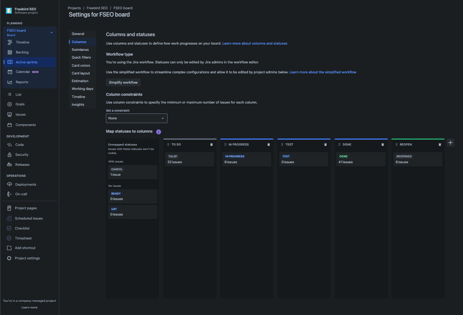Click Learn more link at sidebar bottom
The width and height of the screenshot is (463, 315).
click(30, 307)
